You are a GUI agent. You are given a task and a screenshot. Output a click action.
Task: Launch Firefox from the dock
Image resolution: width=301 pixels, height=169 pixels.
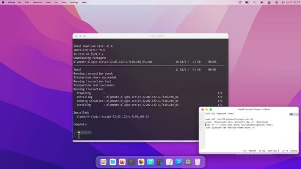[122, 162]
